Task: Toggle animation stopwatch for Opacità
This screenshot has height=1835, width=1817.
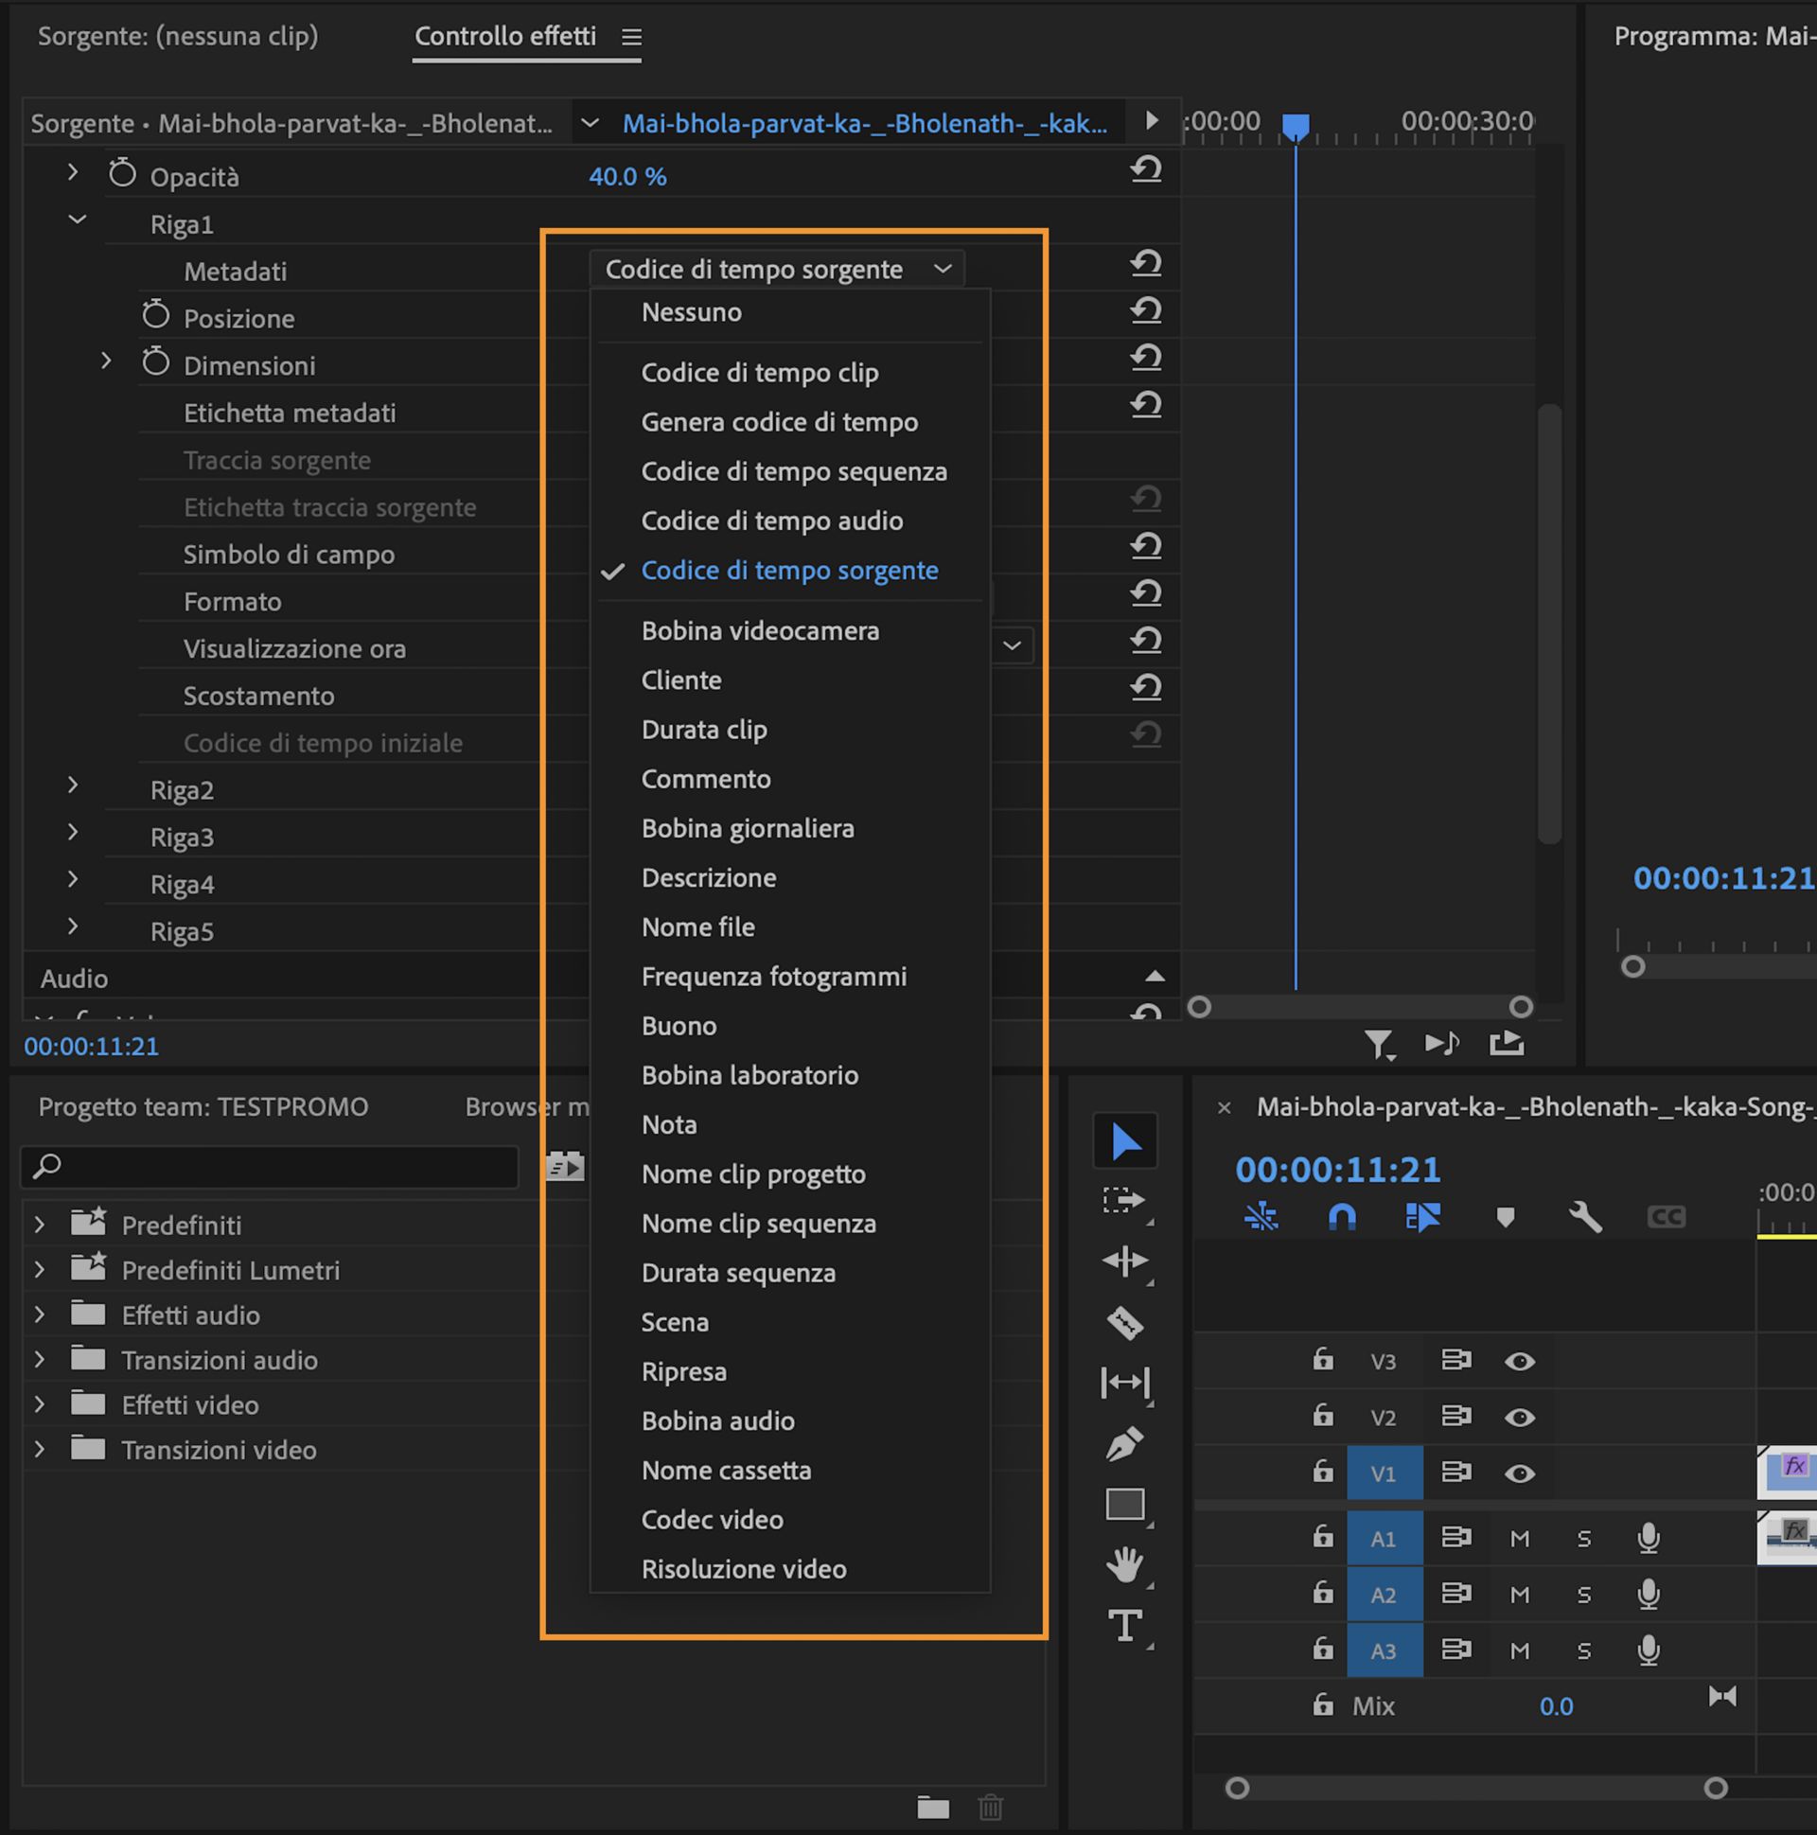Action: [122, 173]
